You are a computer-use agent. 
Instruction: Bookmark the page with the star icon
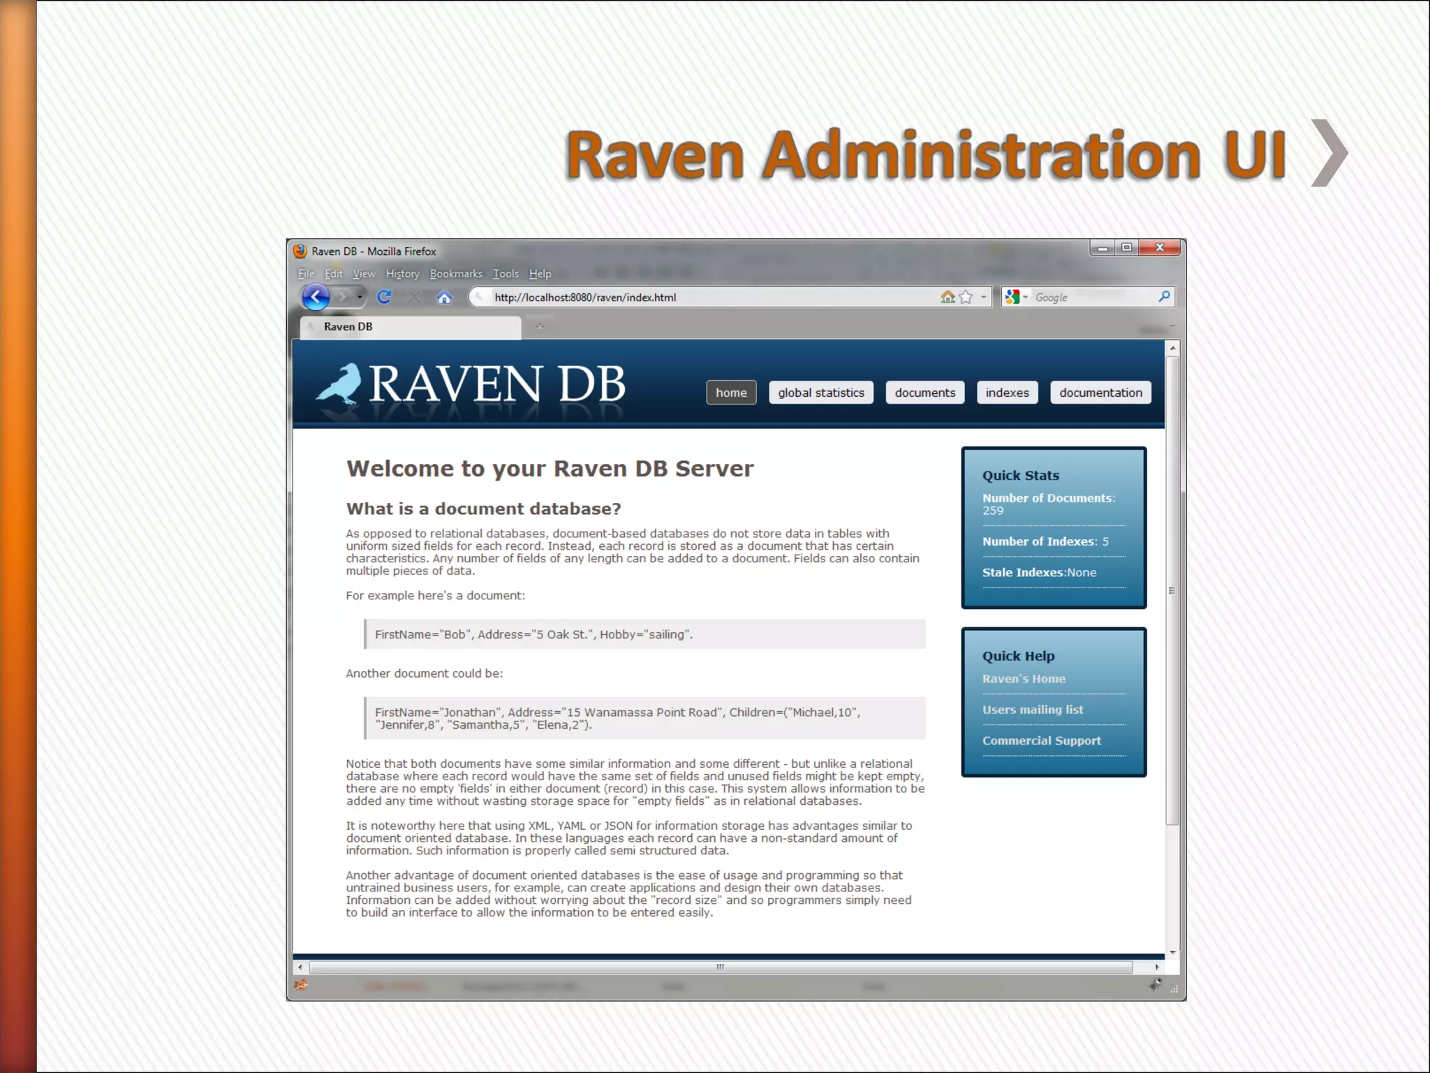coord(966,297)
